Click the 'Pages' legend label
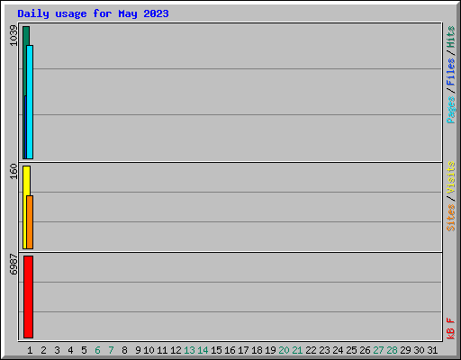This screenshot has height=360, width=461. (450, 110)
